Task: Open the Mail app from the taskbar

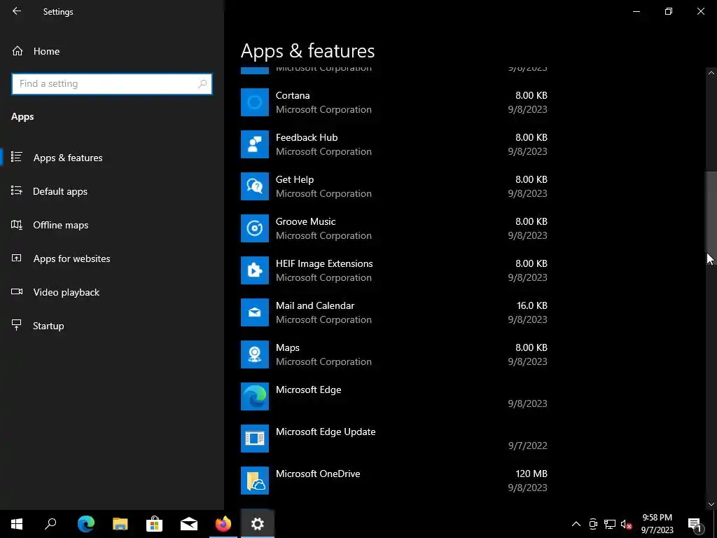Action: [189, 524]
